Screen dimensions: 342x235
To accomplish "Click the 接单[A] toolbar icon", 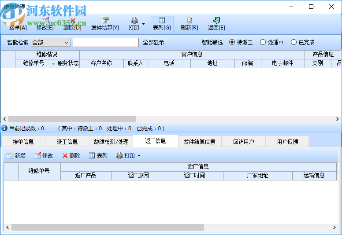I will pos(18,21).
